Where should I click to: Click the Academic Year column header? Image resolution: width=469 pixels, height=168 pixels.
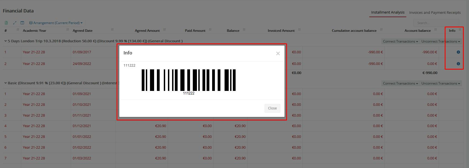point(35,31)
